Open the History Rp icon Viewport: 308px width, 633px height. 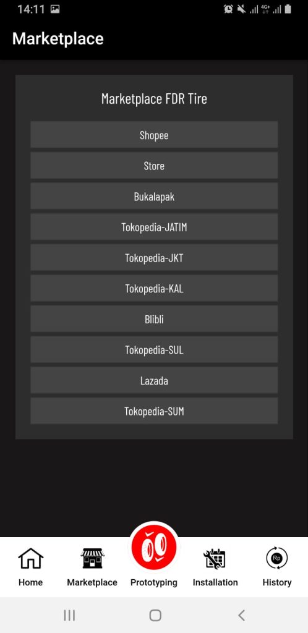[x=277, y=559]
